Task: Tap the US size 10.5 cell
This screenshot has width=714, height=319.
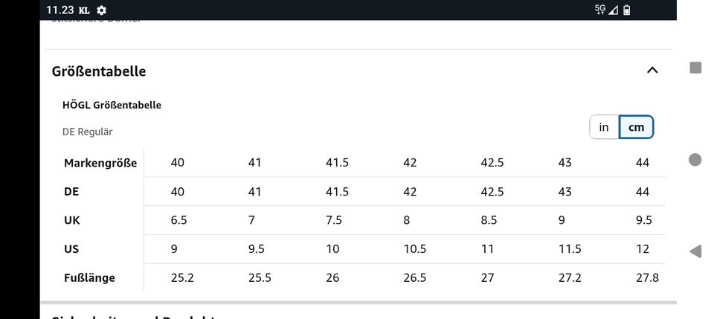Action: tap(414, 249)
